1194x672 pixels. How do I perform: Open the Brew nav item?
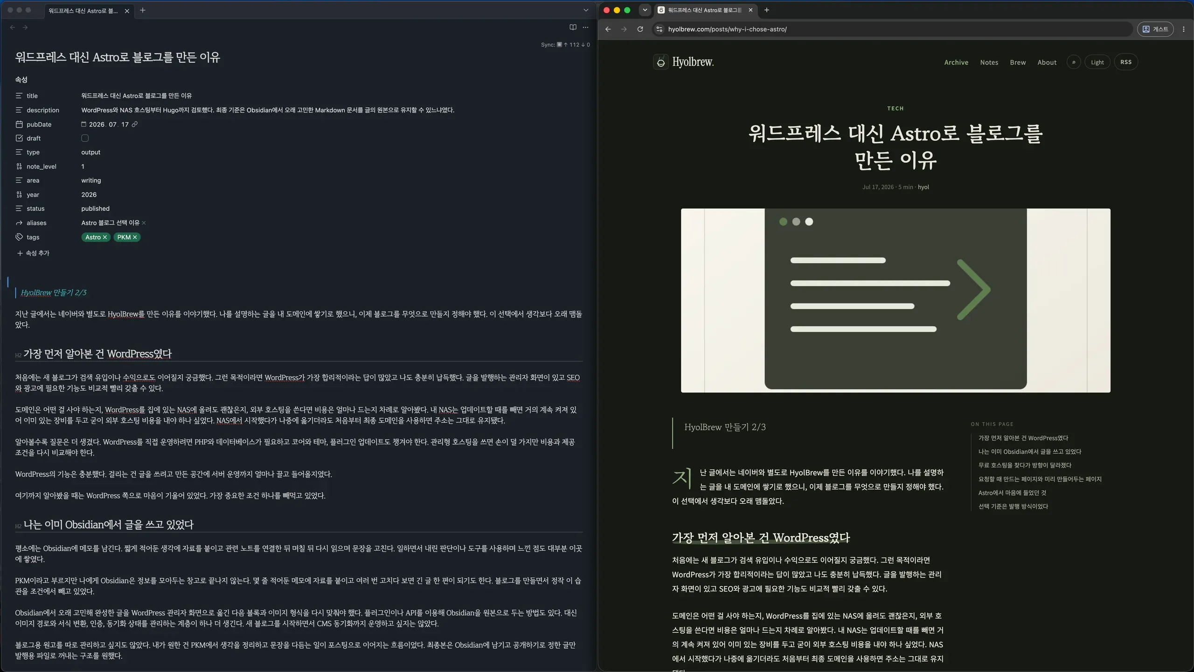(1018, 62)
